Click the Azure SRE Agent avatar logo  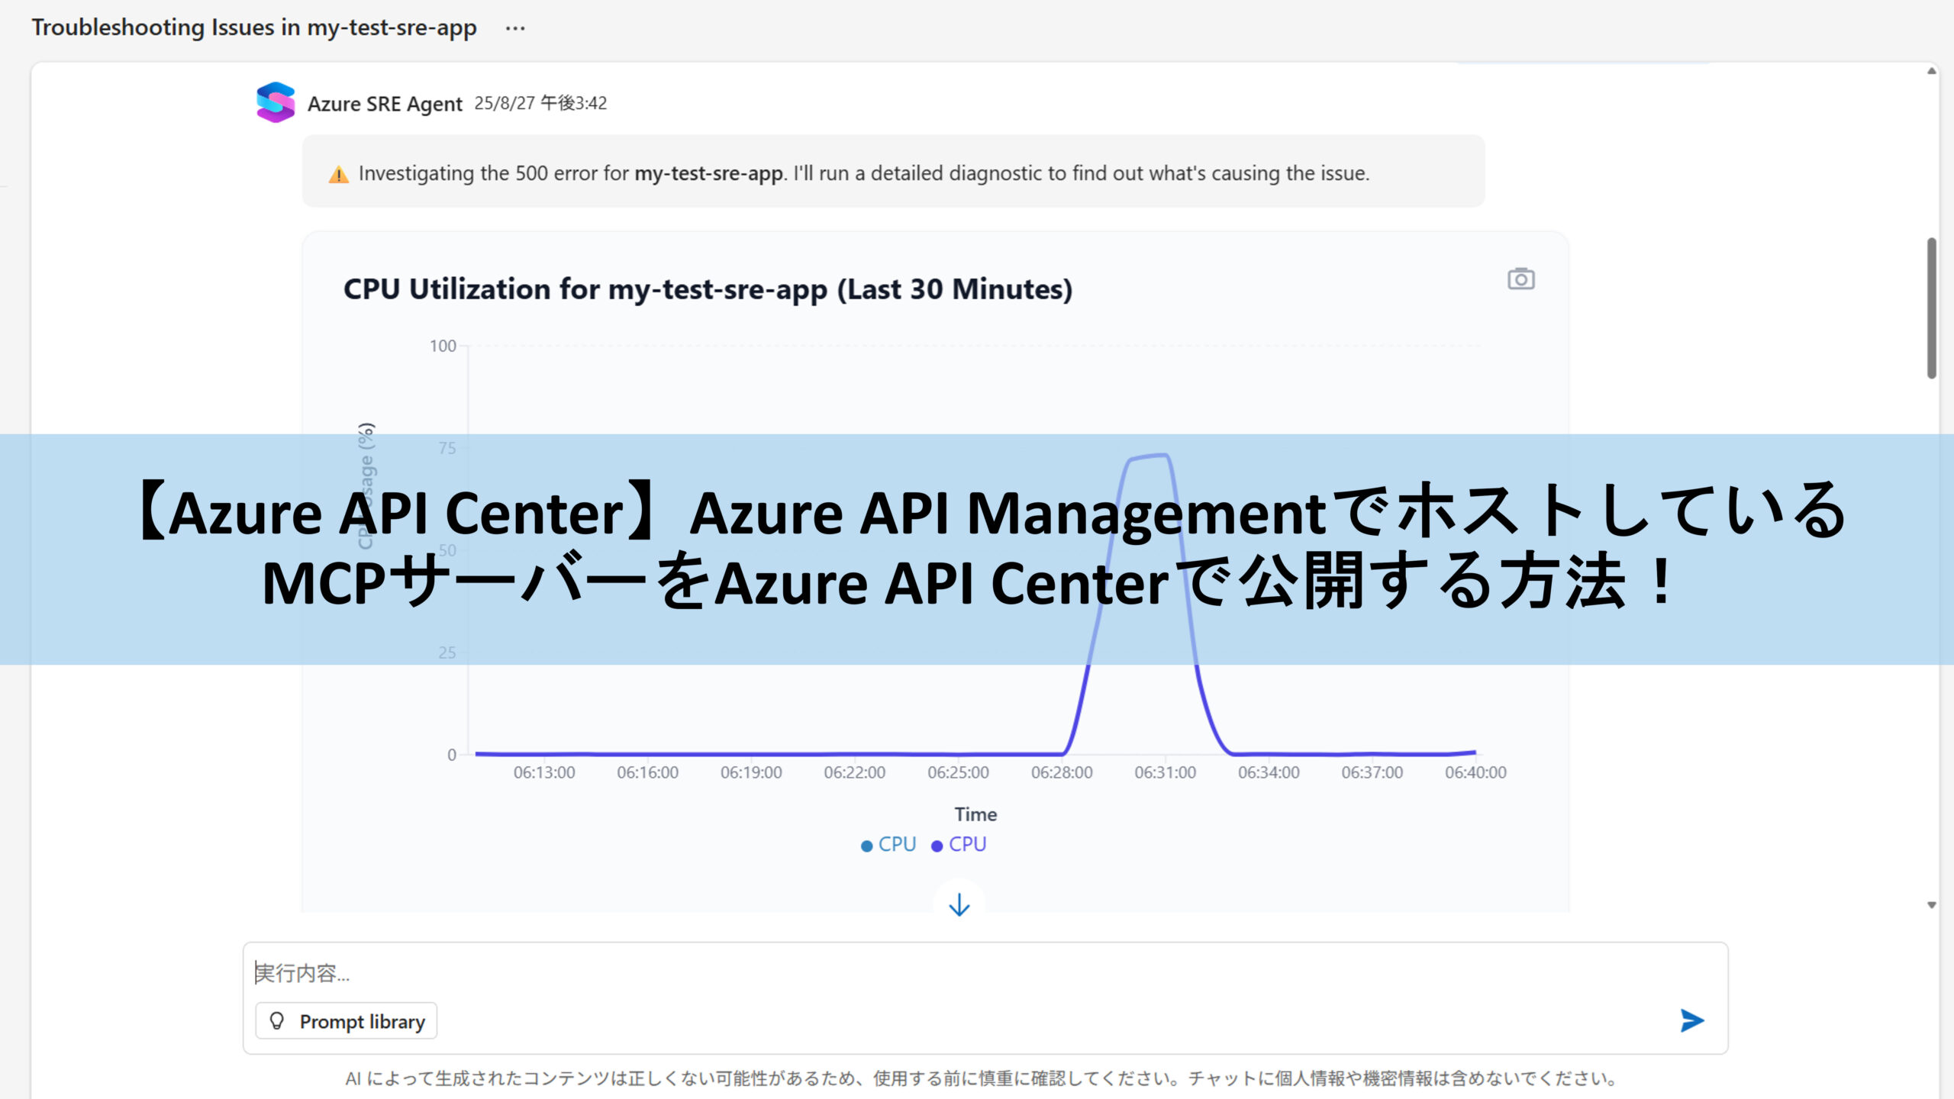click(x=276, y=102)
